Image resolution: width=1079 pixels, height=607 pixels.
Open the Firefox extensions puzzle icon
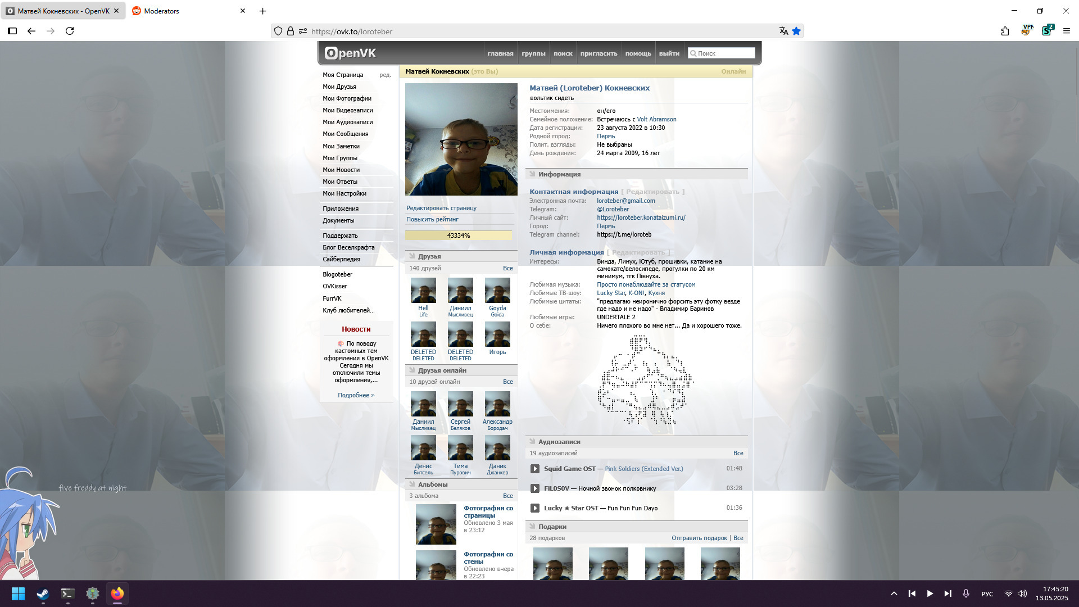click(x=1005, y=31)
